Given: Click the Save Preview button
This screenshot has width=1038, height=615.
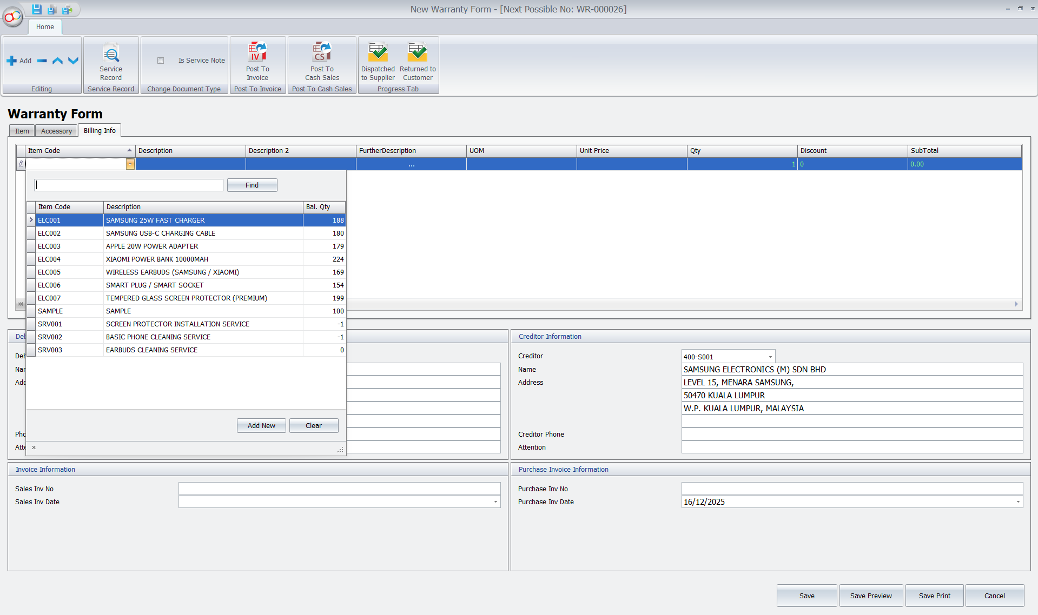Looking at the screenshot, I should (870, 596).
